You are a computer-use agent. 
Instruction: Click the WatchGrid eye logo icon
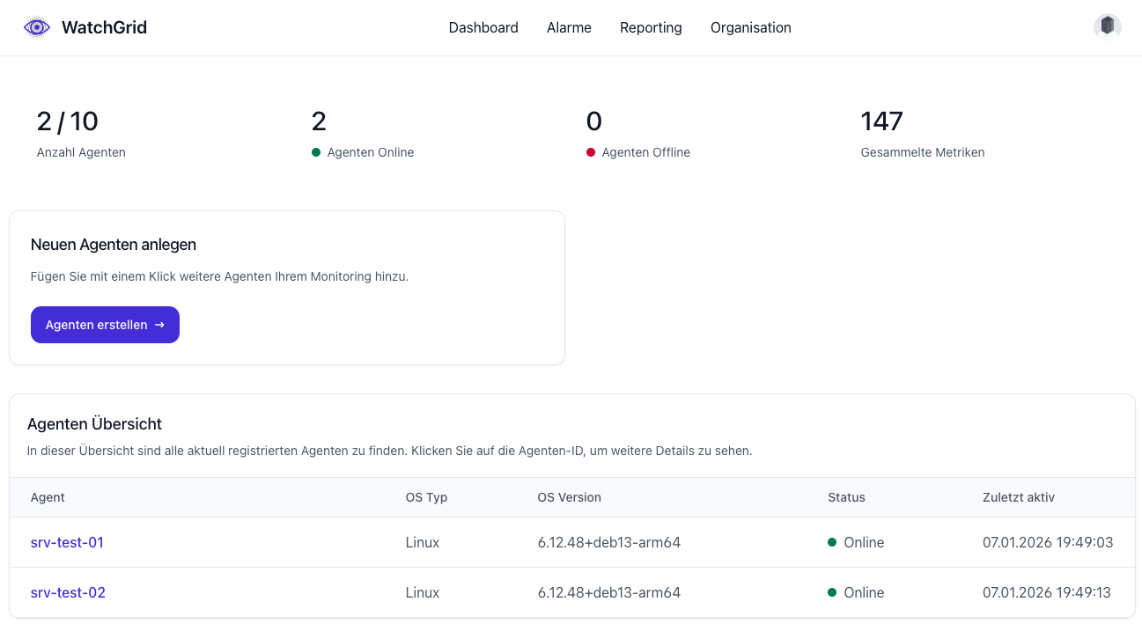(37, 27)
